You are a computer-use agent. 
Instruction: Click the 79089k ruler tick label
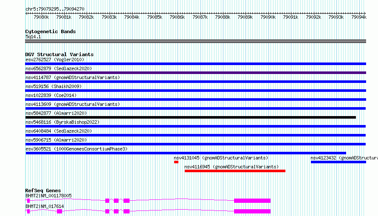click(245, 17)
